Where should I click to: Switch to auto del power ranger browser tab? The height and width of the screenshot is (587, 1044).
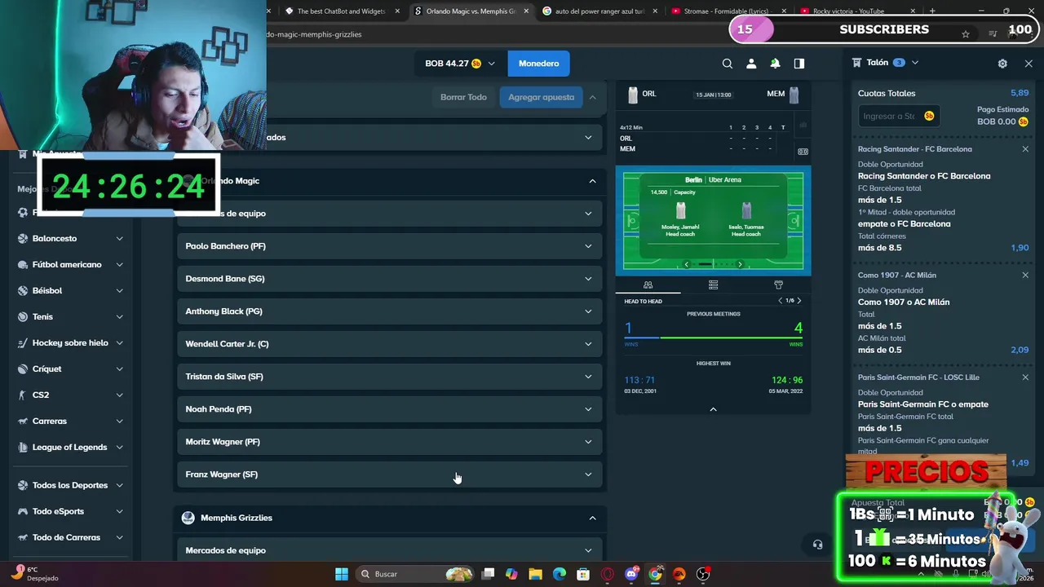pyautogui.click(x=599, y=11)
